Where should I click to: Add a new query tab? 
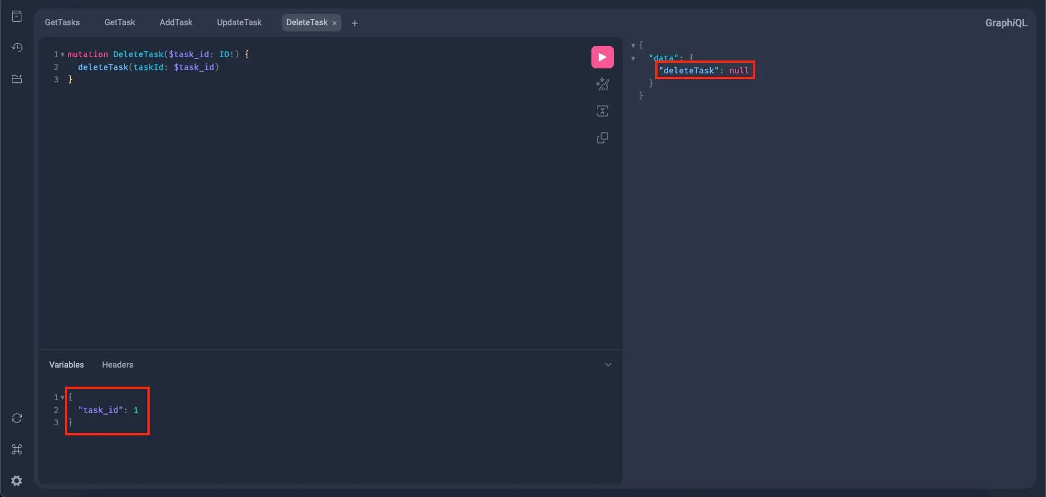click(354, 23)
